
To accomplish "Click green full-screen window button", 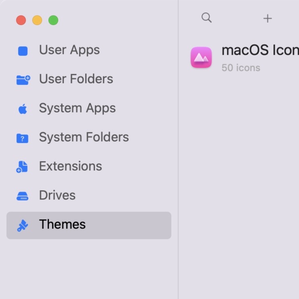I will coord(53,20).
